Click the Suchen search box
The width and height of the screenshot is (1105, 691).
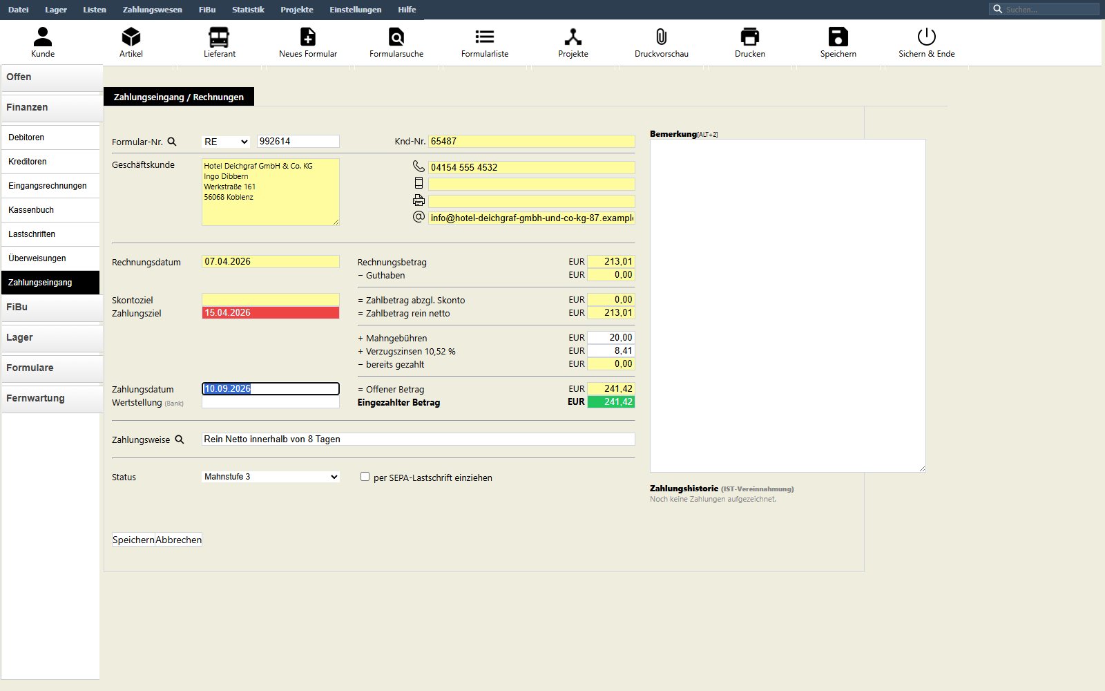pyautogui.click(x=1044, y=9)
